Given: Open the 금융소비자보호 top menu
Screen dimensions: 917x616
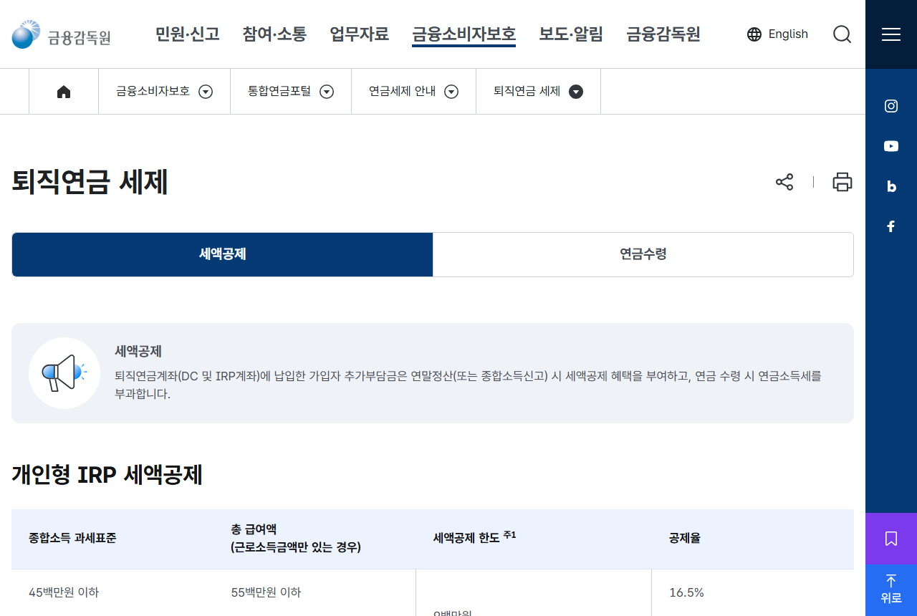Looking at the screenshot, I should (x=464, y=34).
